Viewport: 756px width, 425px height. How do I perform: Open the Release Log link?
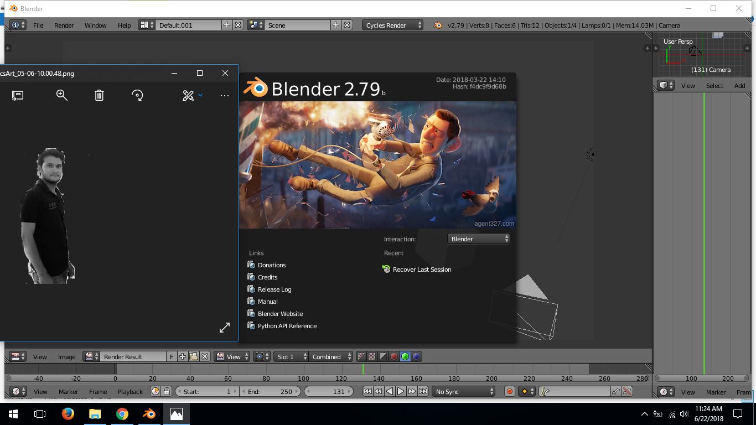(273, 289)
